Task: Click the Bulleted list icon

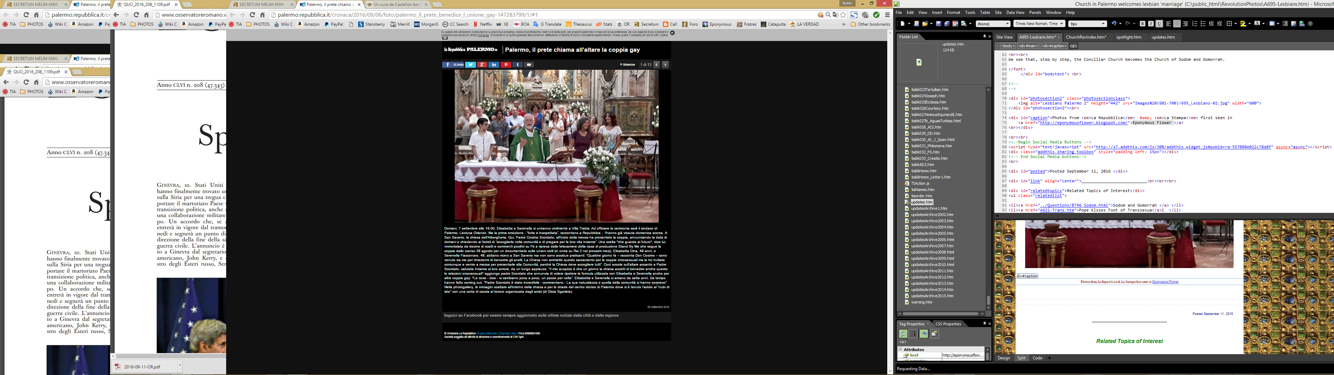Action: click(1203, 24)
